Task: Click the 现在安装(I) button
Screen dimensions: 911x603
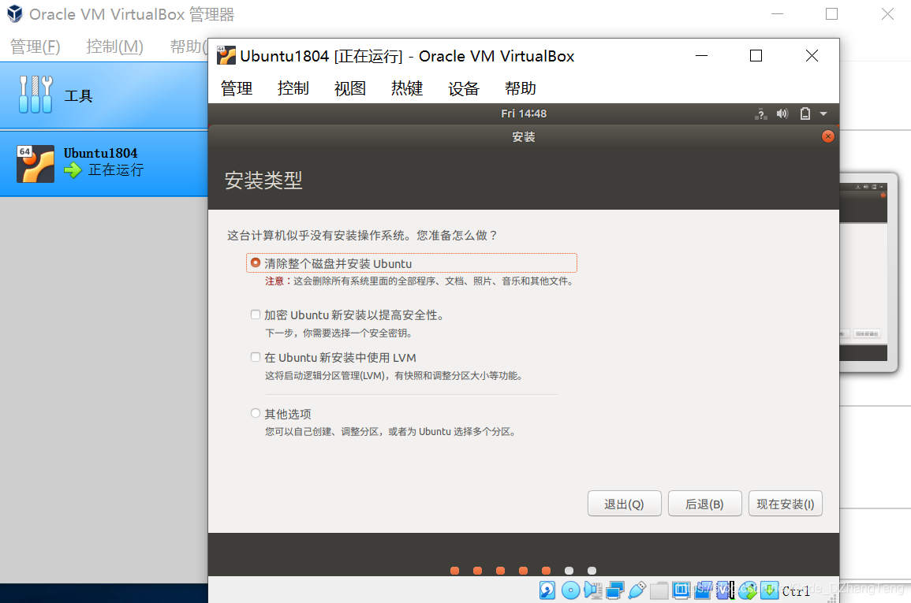Action: coord(786,504)
